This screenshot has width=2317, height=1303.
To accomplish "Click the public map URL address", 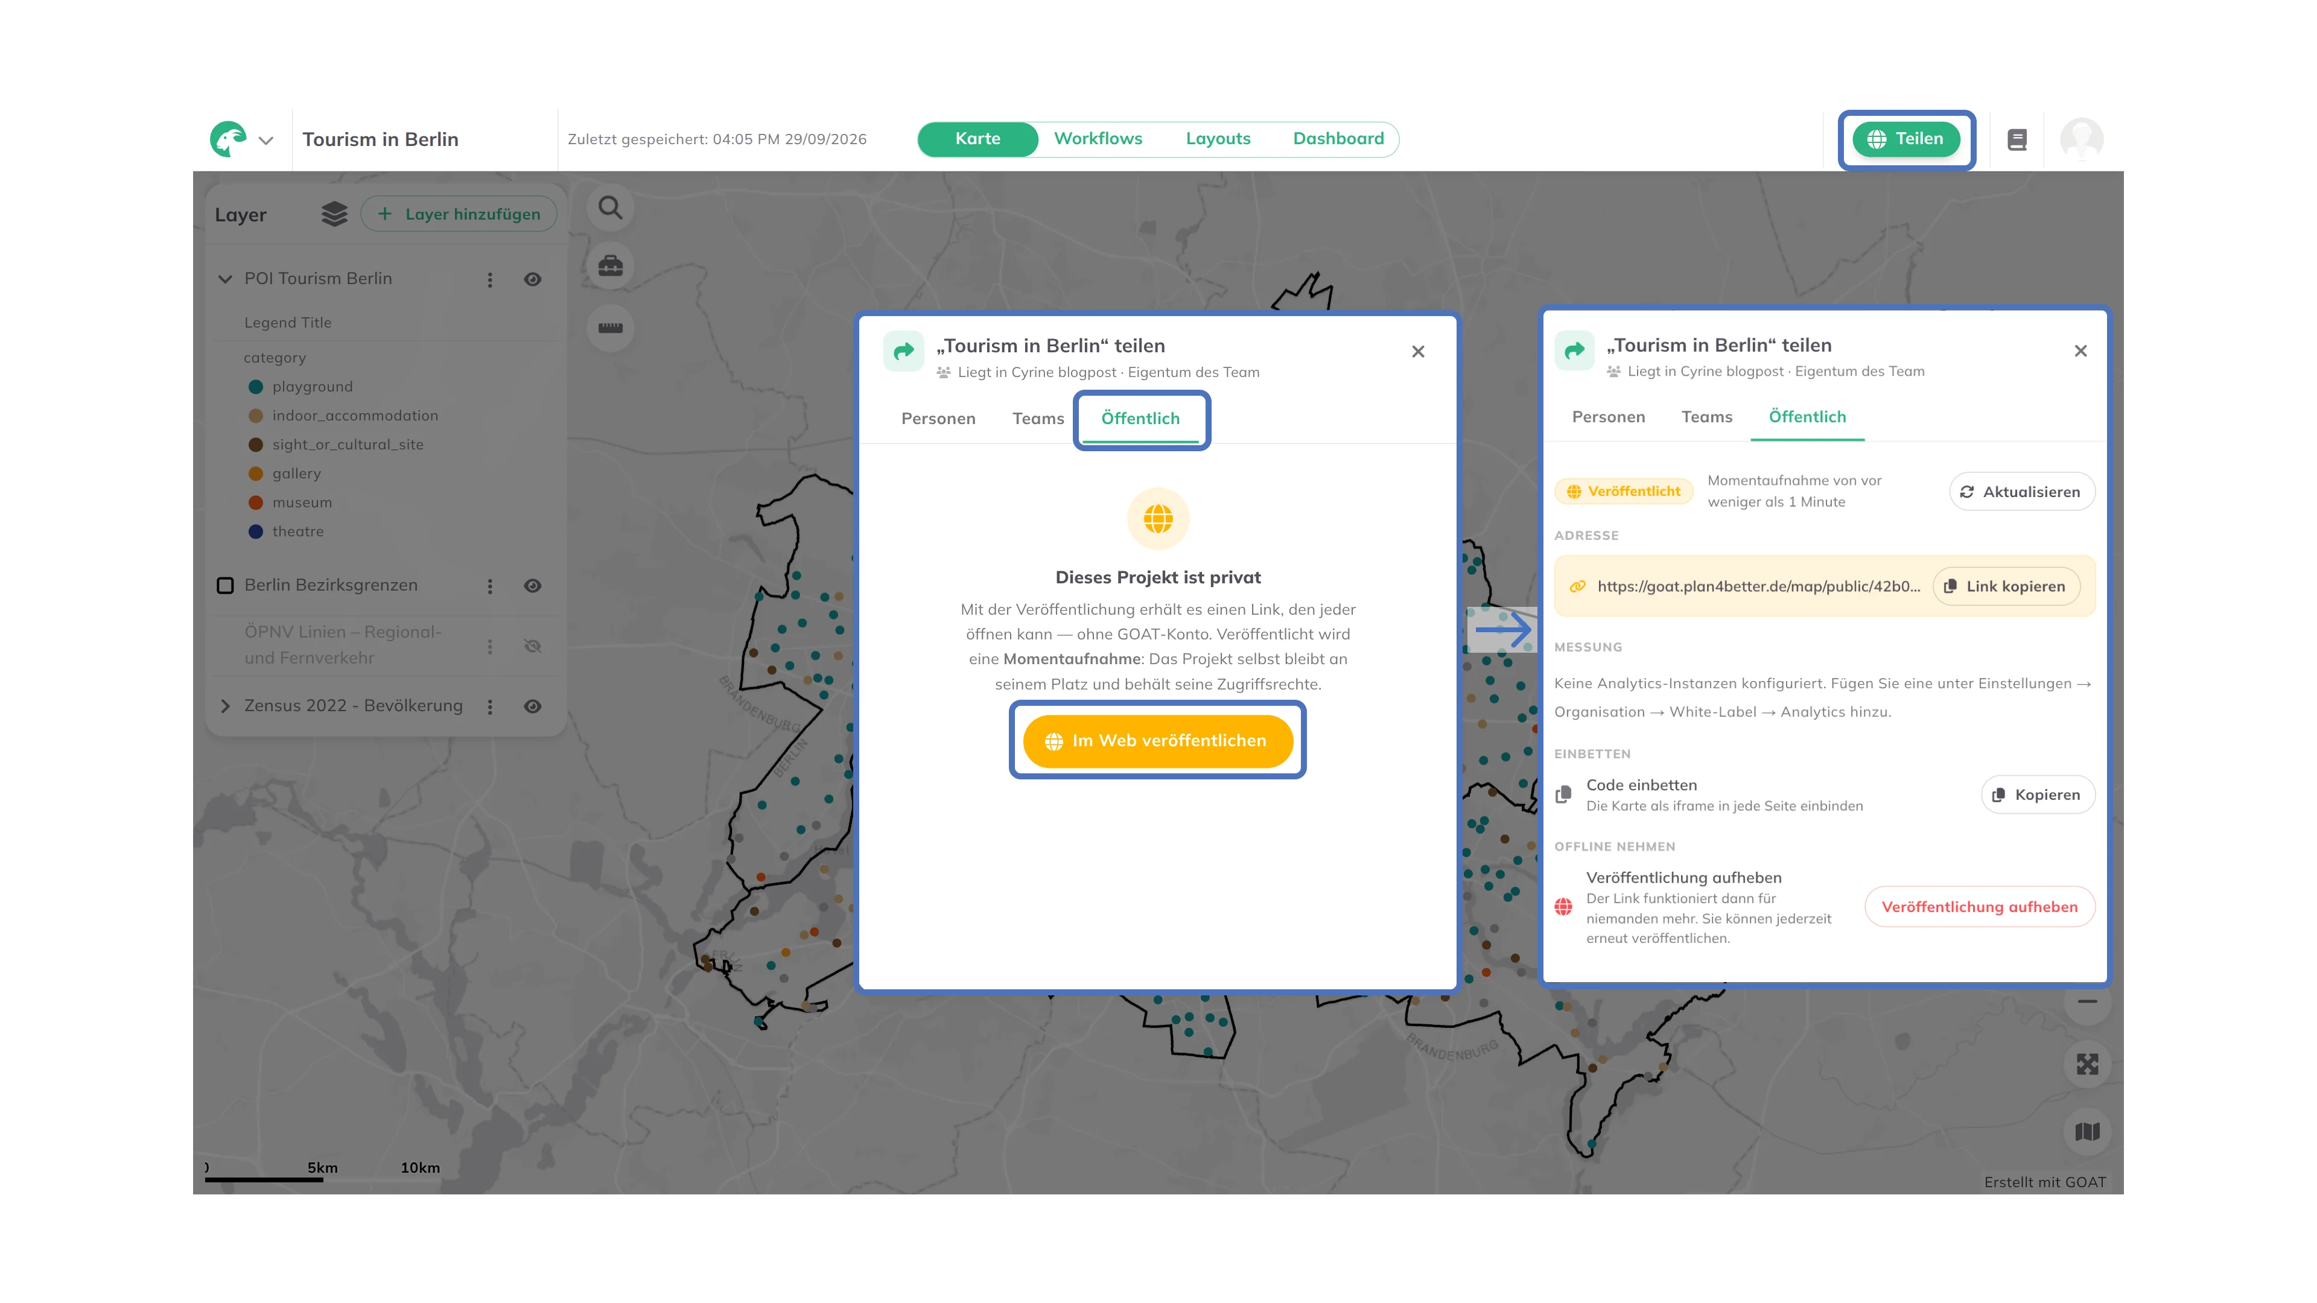I will coord(1758,586).
